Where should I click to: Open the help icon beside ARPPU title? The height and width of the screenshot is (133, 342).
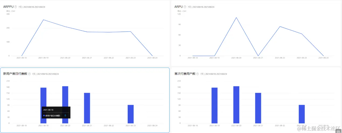point(15,7)
